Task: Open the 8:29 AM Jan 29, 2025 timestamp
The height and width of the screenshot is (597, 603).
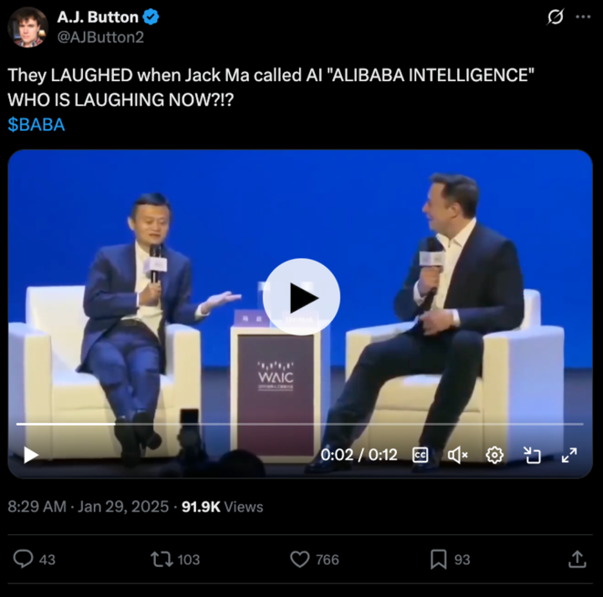Action: click(88, 506)
